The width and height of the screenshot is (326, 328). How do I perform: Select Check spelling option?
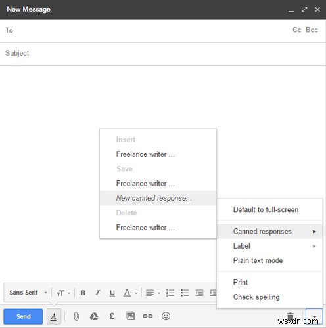(269, 297)
